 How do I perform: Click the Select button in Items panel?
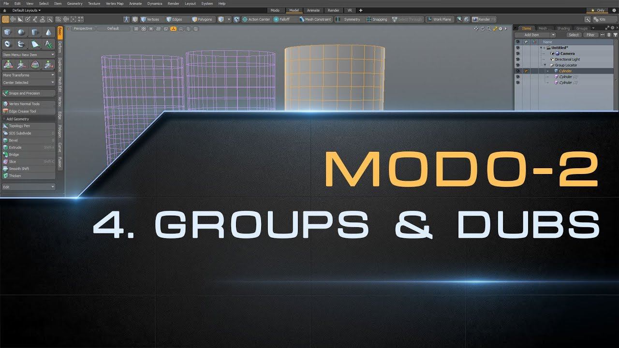tap(574, 35)
